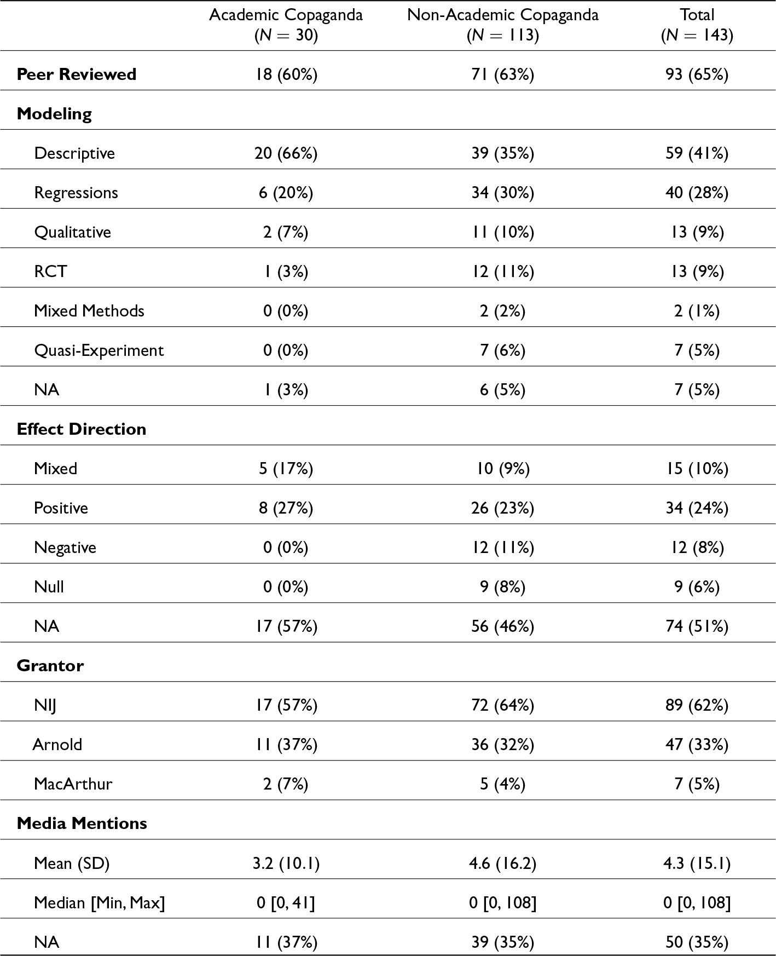Click the RCT row label

click(x=50, y=272)
